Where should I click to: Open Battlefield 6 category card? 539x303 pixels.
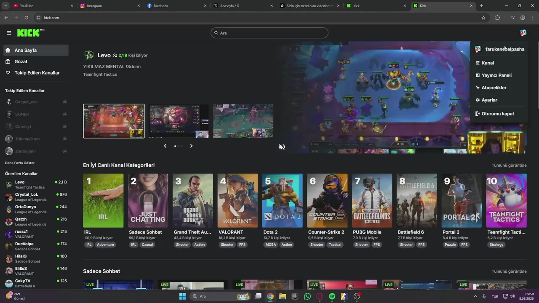tap(417, 201)
